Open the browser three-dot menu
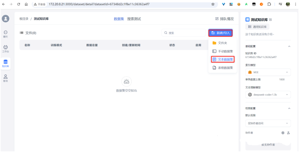This screenshot has width=301, height=154. click(x=295, y=4)
